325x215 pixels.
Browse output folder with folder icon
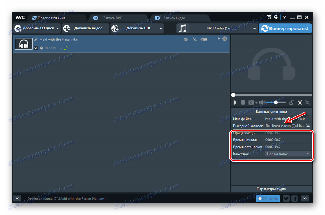308,126
